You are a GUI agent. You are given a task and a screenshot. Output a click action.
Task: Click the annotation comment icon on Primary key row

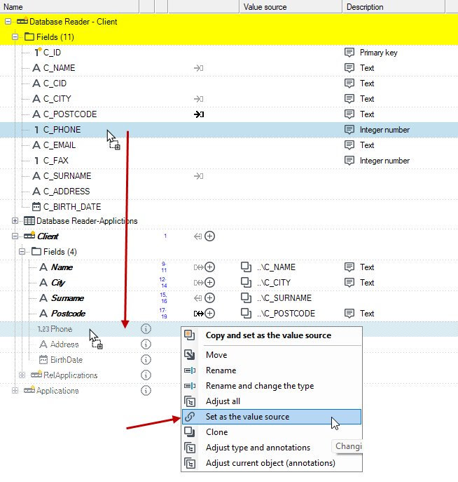pos(349,53)
